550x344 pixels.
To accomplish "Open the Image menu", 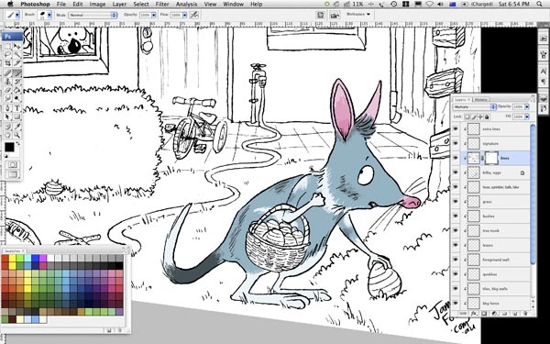I will [97, 5].
